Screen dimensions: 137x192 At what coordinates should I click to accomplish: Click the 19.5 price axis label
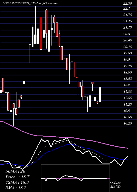[x=127, y=60]
